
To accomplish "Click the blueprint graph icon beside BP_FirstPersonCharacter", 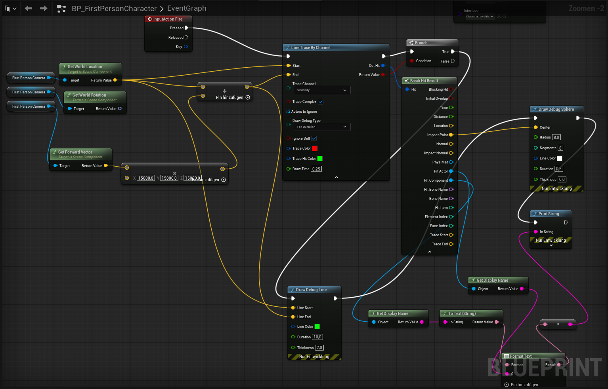I will (61, 8).
